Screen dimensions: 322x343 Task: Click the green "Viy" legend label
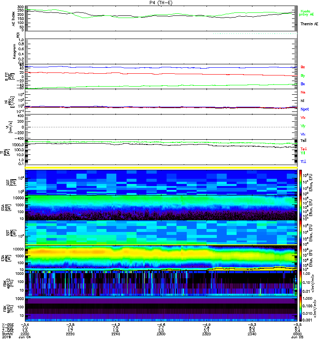click(x=303, y=126)
